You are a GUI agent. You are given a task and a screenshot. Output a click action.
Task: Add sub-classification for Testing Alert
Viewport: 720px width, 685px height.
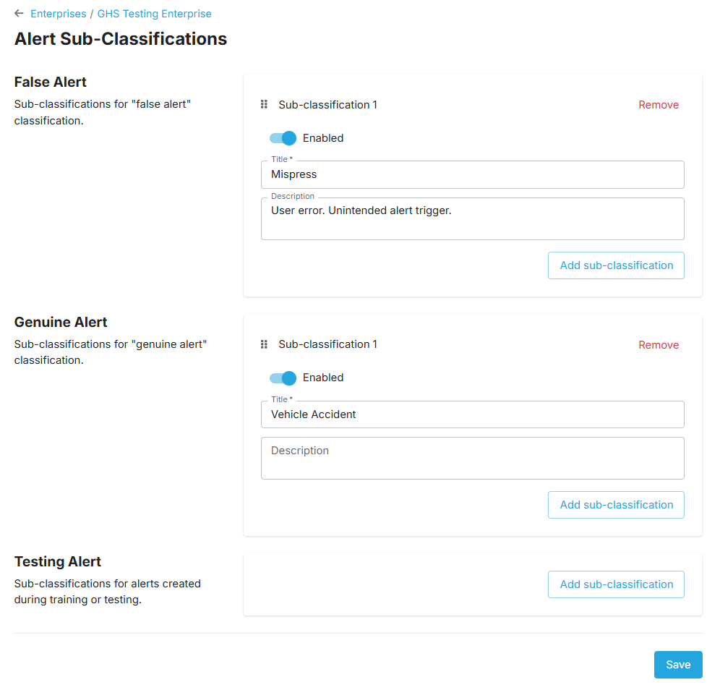coord(616,584)
